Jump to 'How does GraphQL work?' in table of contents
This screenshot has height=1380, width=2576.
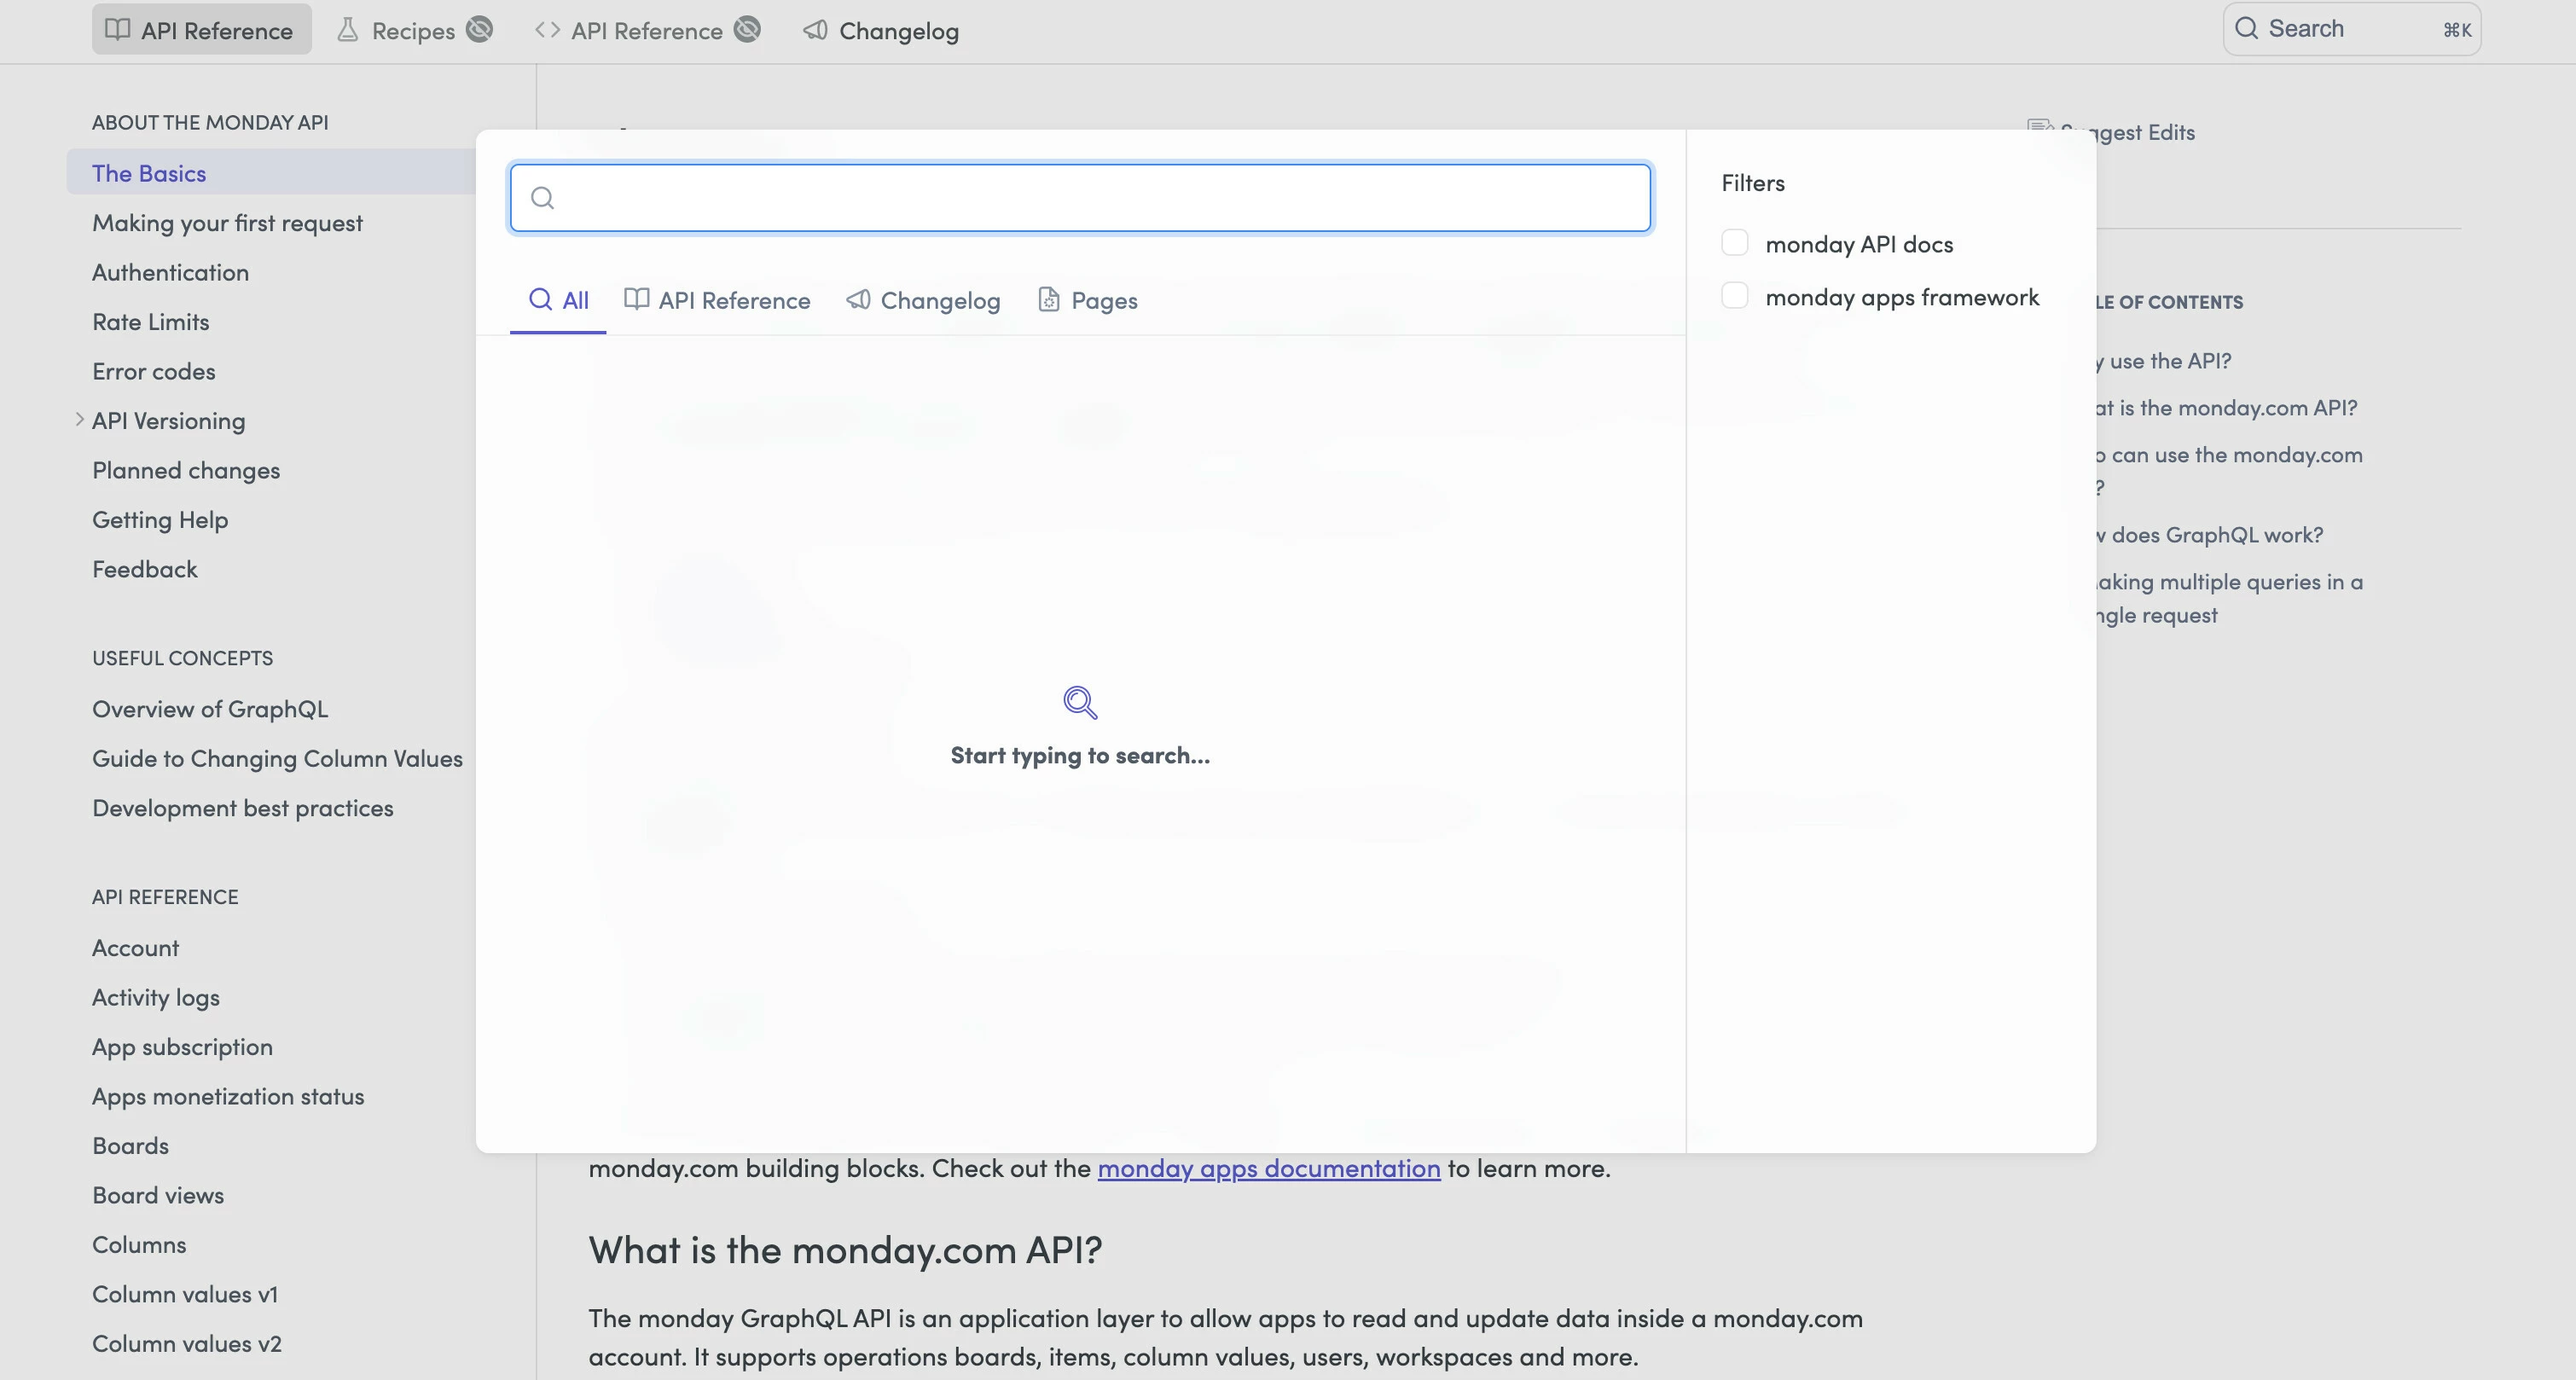point(2216,535)
